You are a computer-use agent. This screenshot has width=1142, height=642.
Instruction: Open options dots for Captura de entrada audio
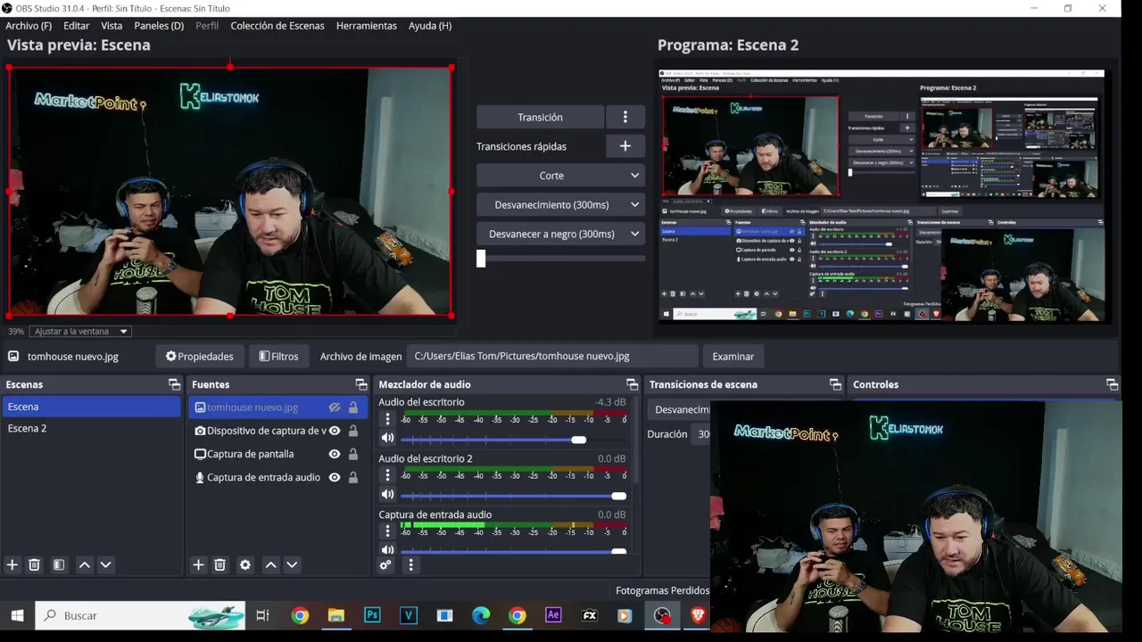coord(387,531)
